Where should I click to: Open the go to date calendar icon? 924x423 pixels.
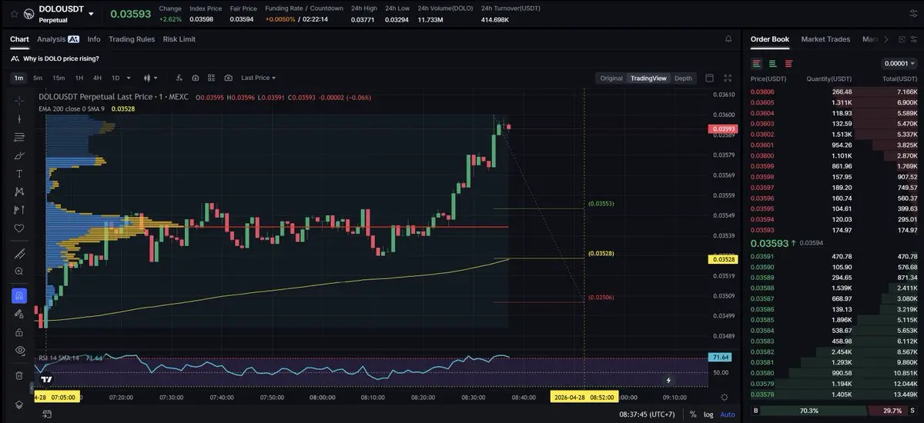[x=47, y=414]
